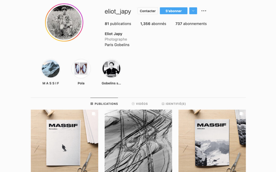Open the MASSIF story highlight
The width and height of the screenshot is (276, 172).
51,69
